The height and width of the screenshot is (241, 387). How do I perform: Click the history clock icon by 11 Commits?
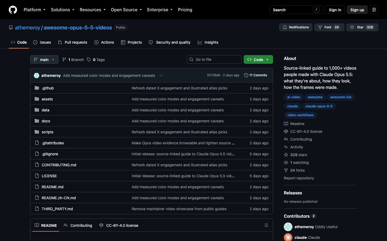[246, 75]
